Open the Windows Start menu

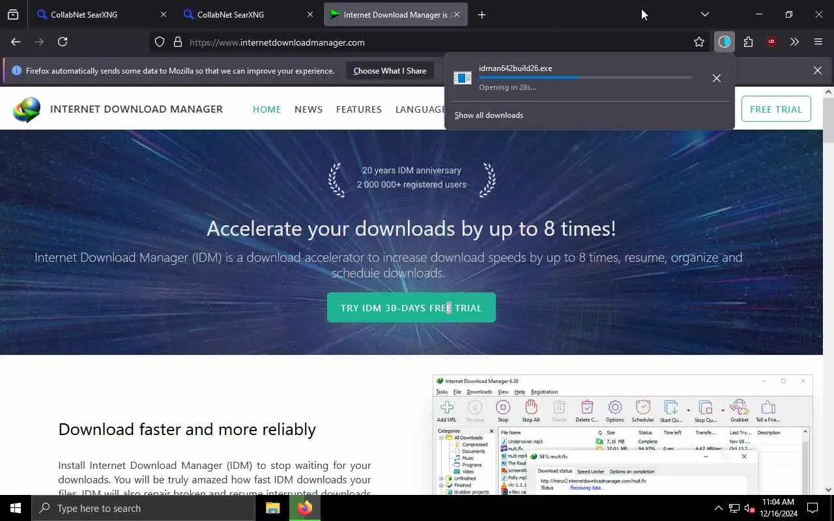16,508
